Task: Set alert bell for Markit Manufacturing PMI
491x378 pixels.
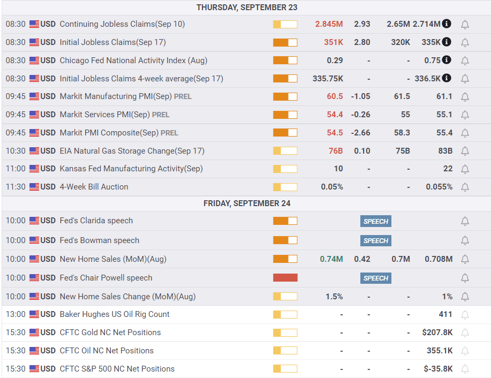Action: (465, 97)
